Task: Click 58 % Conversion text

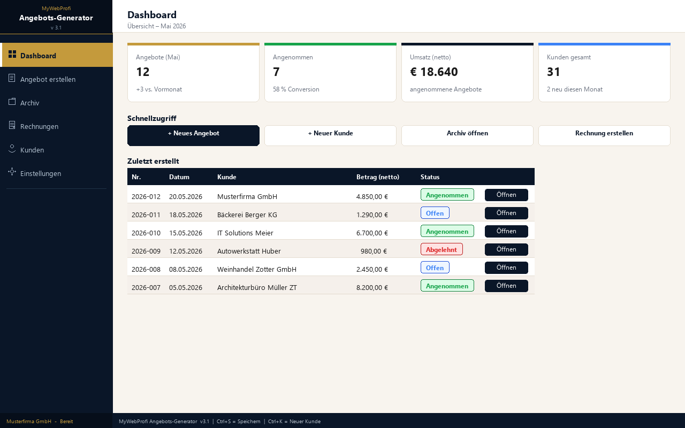Action: 296,89
